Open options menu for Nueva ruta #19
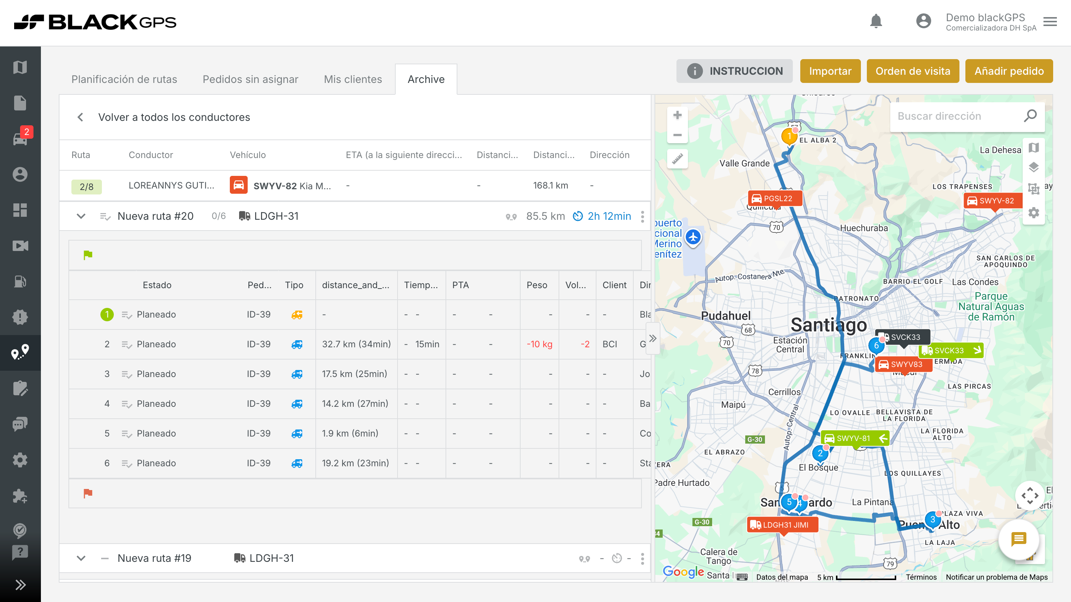Screen dimensions: 1071x602 click(x=642, y=558)
